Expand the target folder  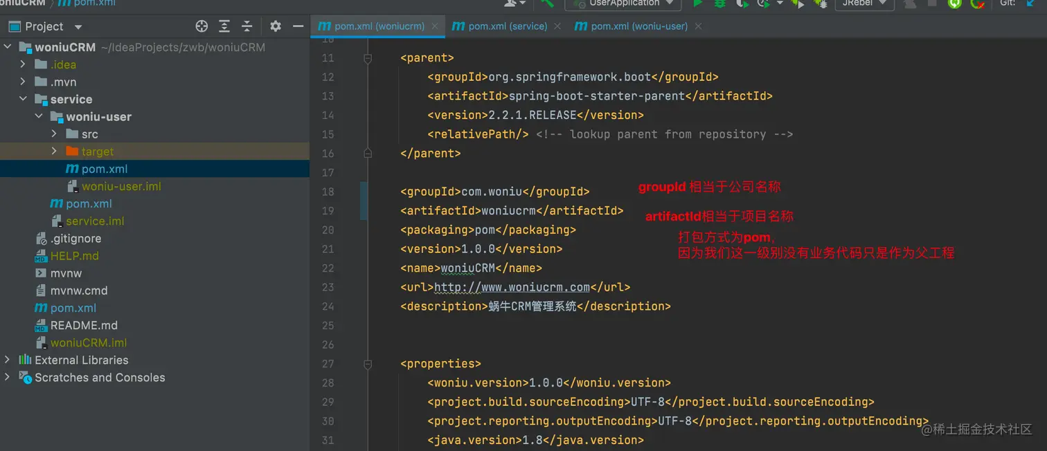pyautogui.click(x=54, y=151)
